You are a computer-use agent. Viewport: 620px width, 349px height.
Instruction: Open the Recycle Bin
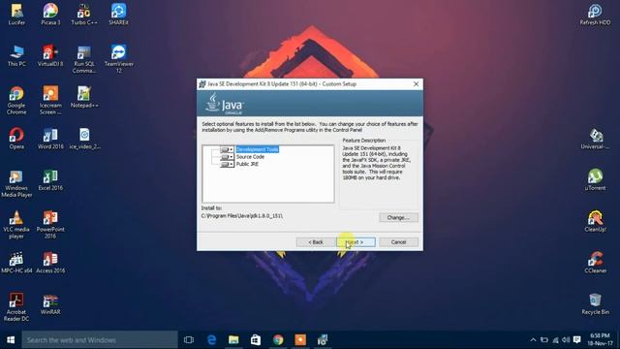tap(595, 303)
